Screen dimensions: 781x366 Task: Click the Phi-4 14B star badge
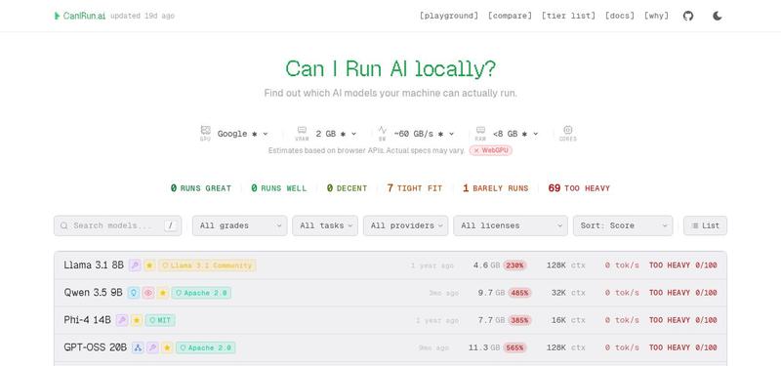pos(137,320)
